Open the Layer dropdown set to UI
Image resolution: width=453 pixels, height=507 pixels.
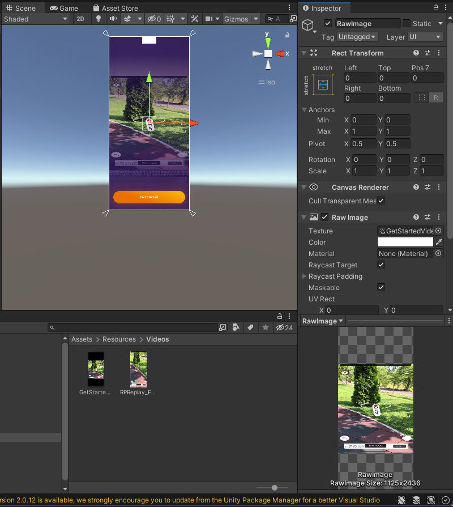point(425,37)
